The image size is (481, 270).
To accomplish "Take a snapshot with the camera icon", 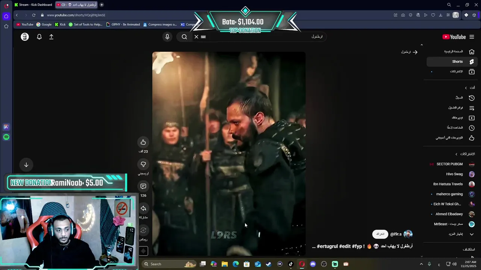I will coord(403,15).
